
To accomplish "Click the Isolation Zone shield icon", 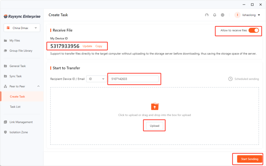I will point(6,132).
